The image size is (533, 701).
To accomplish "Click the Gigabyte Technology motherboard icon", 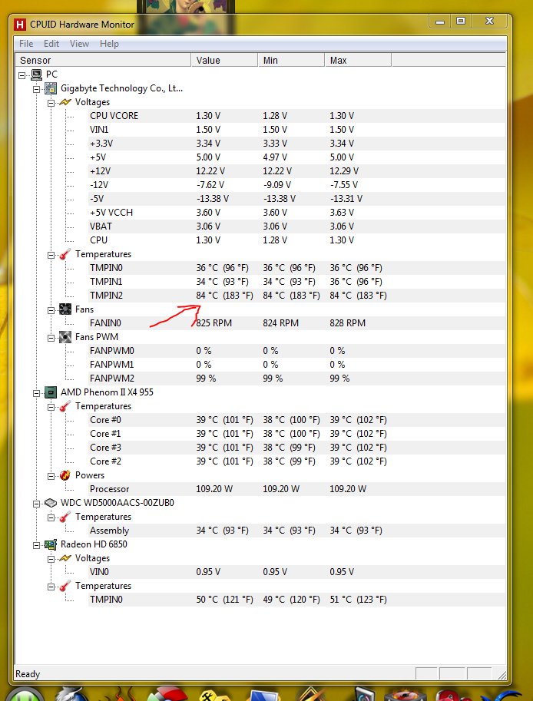I will [x=51, y=88].
